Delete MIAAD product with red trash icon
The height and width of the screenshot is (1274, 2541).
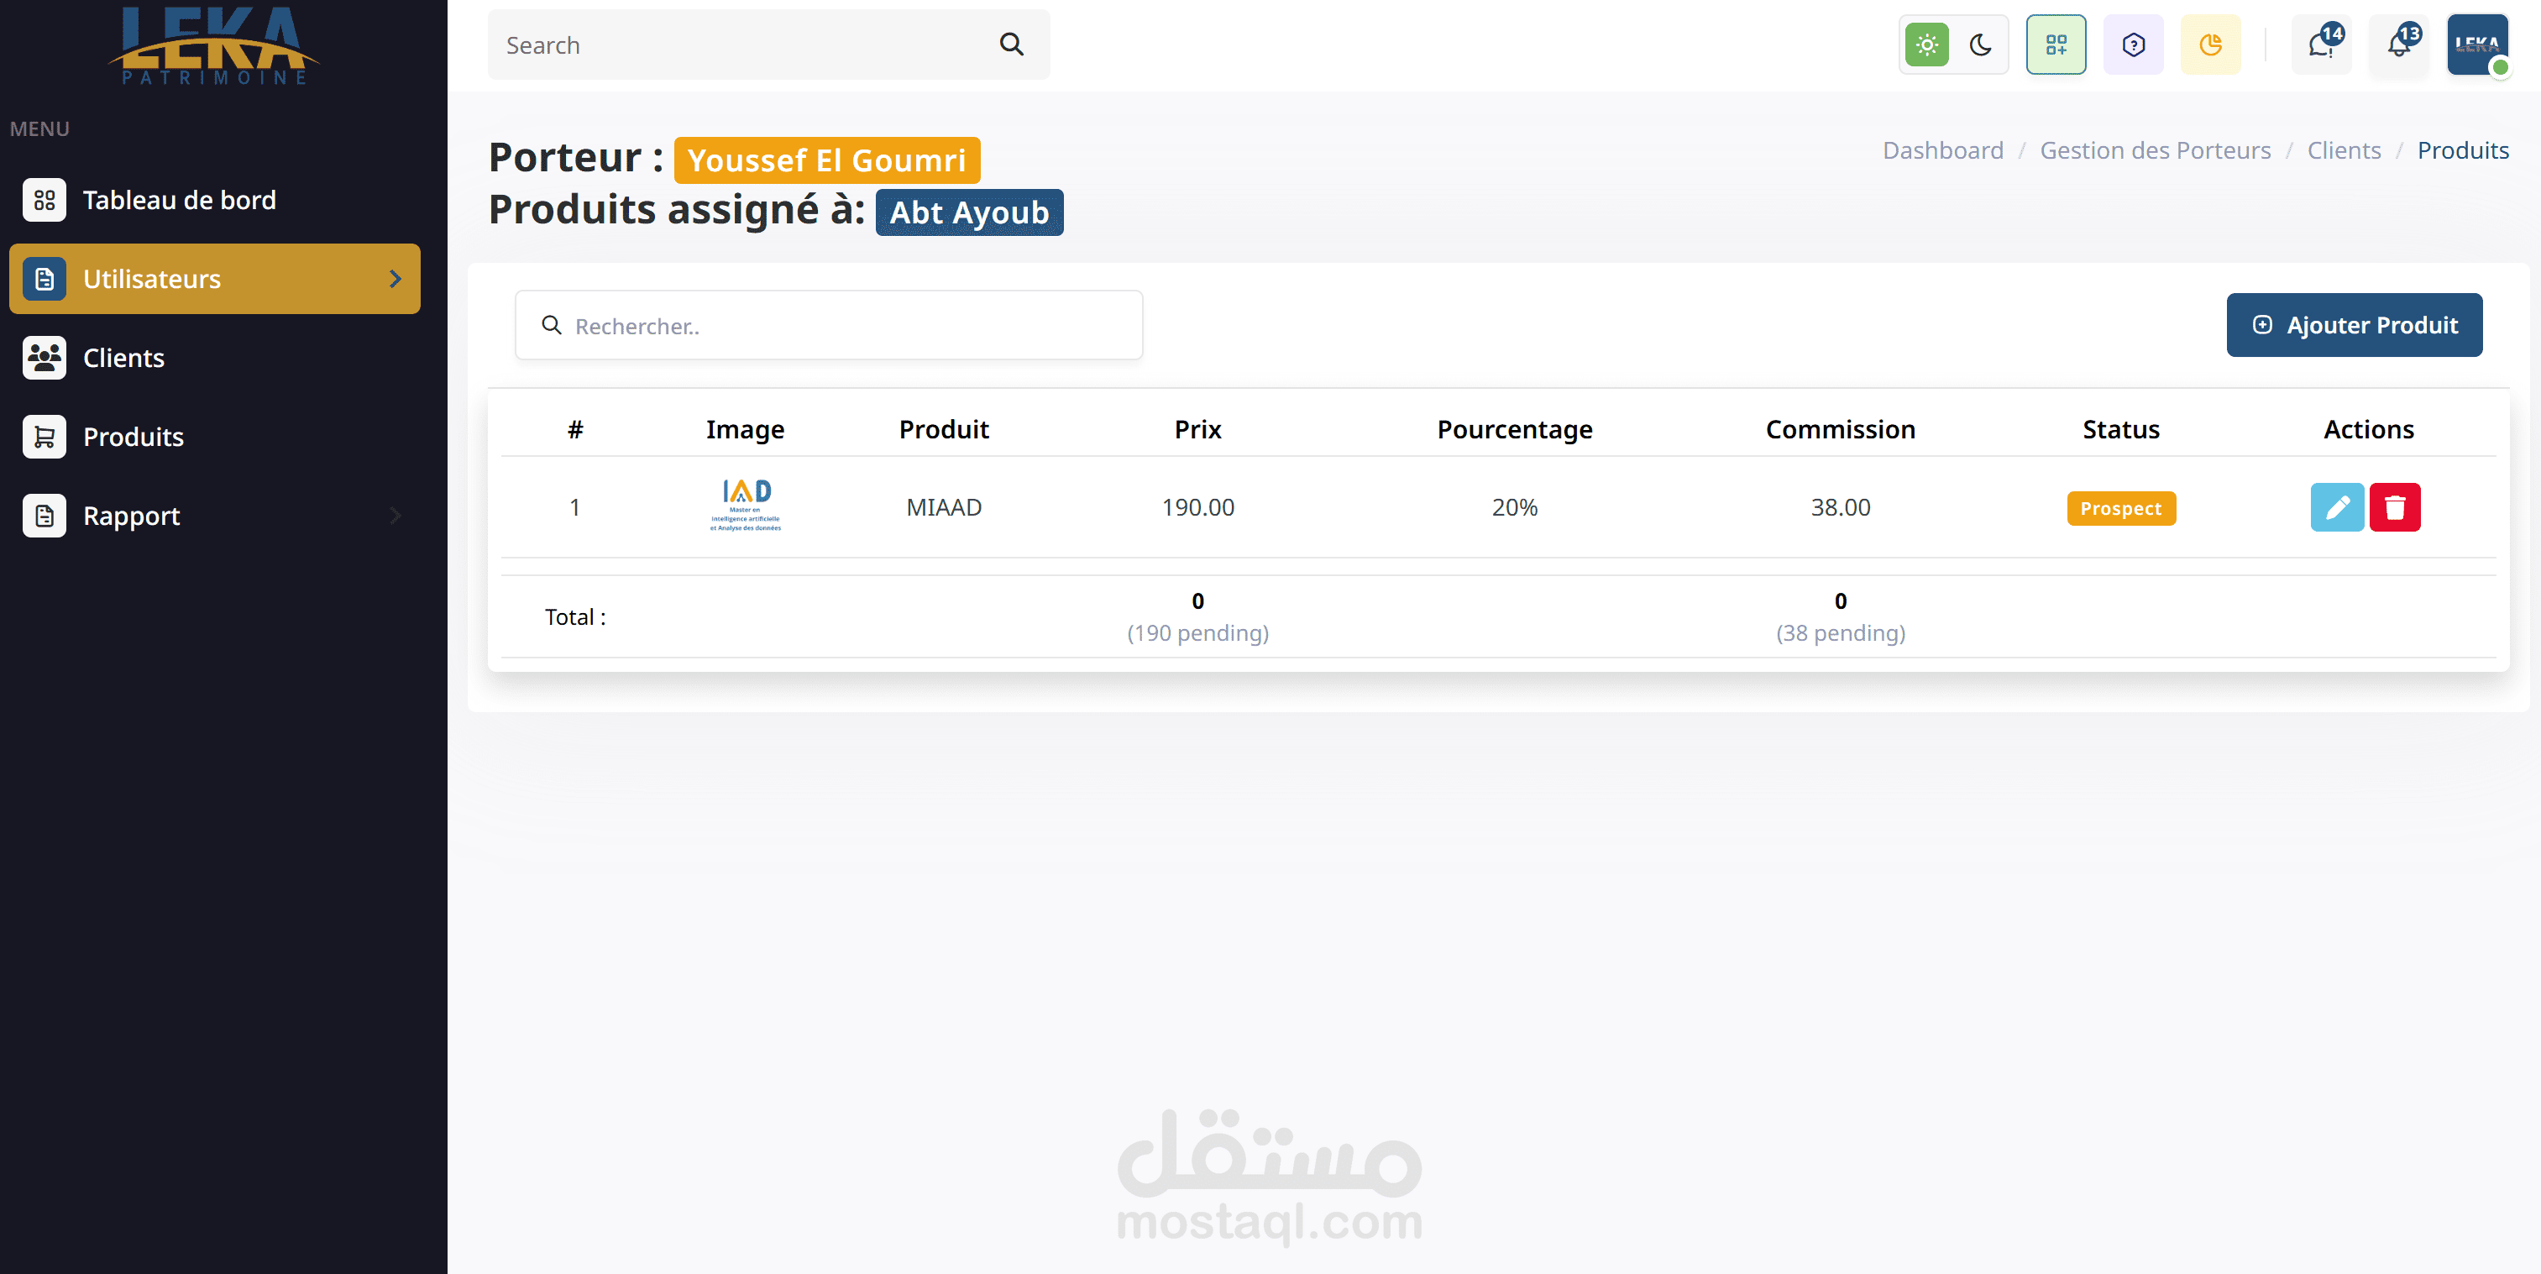tap(2394, 507)
